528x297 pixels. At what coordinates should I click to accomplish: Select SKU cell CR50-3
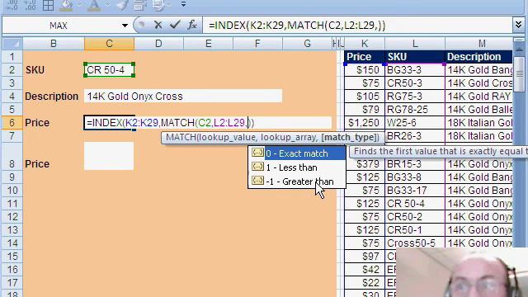point(415,83)
